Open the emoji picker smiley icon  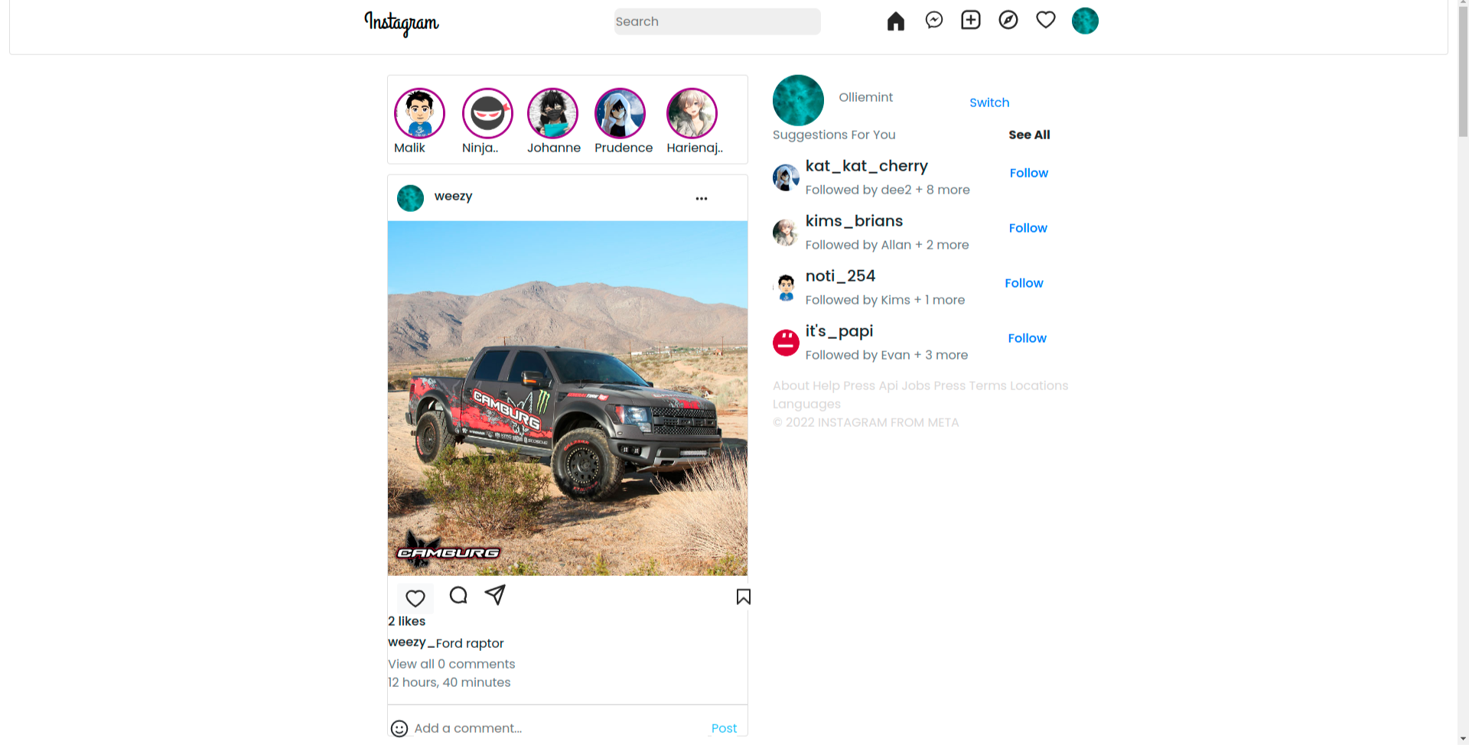click(x=399, y=728)
